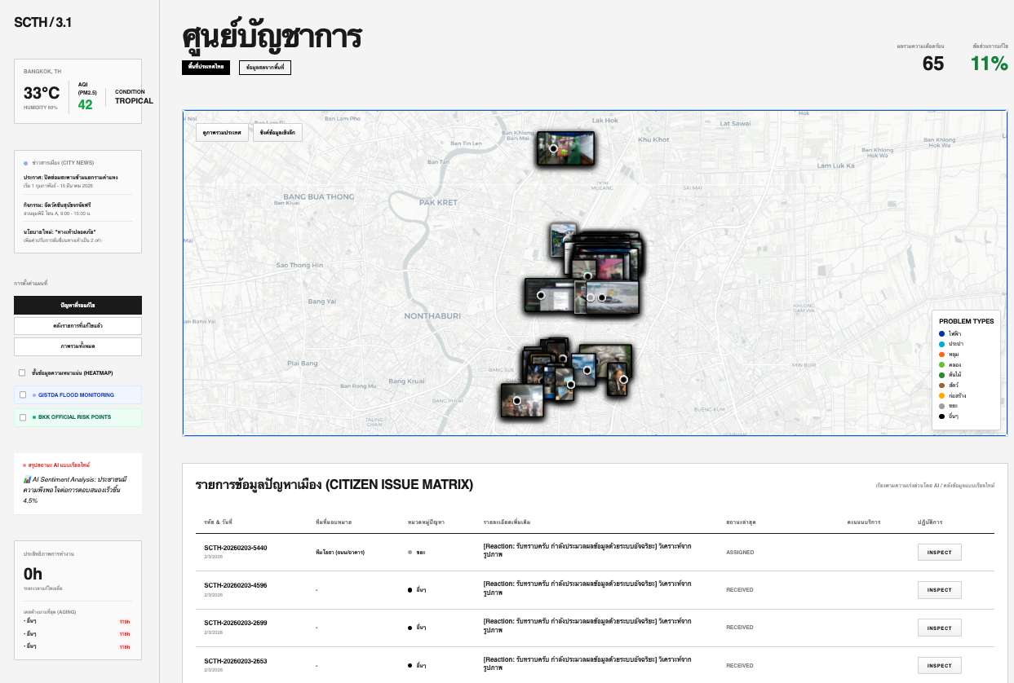Open the map thumbnail near Ban Khlong Bang Mai
Screen dimensions: 1014x683
coord(565,149)
